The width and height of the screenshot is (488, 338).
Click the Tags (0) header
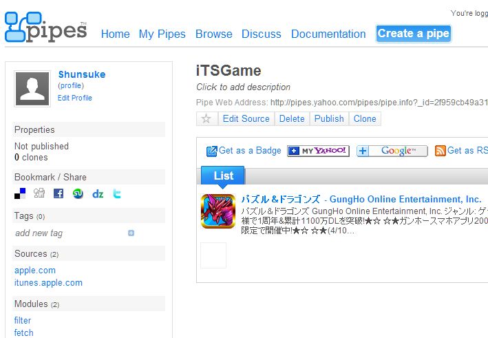pyautogui.click(x=89, y=215)
